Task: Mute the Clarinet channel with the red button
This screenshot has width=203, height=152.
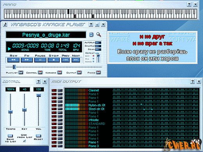Action: 54,90
